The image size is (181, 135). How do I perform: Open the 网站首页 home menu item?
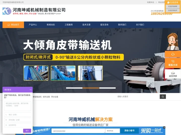click(x=13, y=25)
